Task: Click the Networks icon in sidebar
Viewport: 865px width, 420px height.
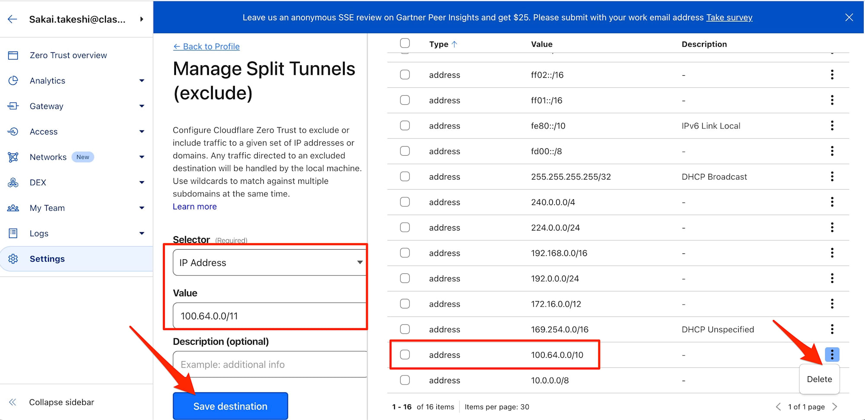Action: 13,157
